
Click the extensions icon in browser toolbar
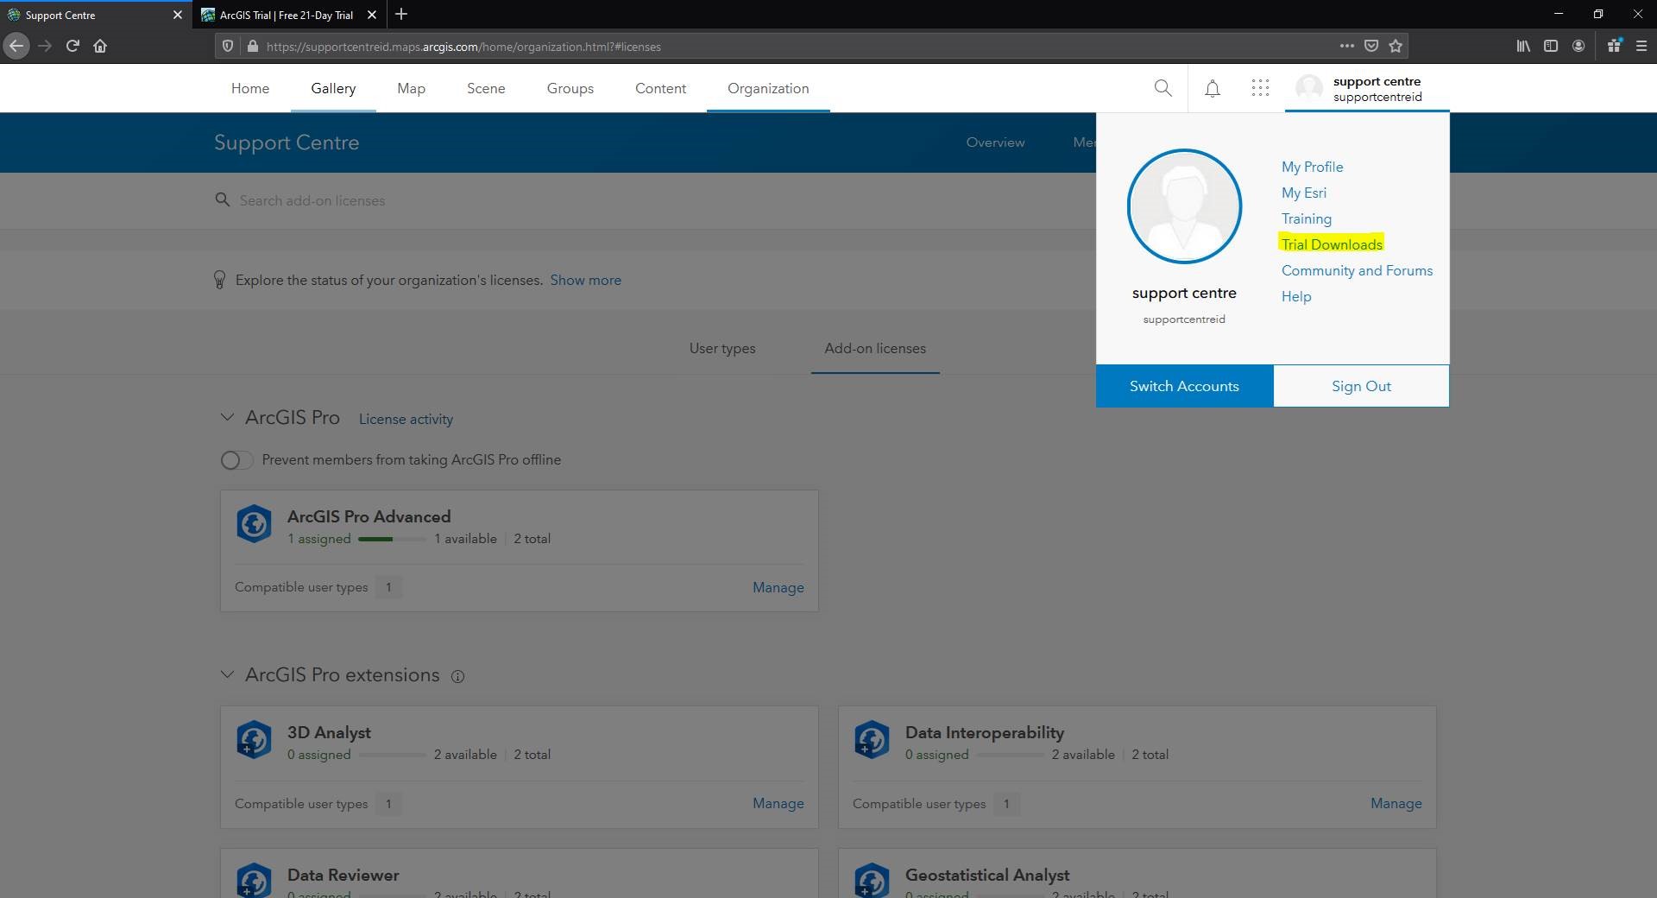coord(1614,46)
